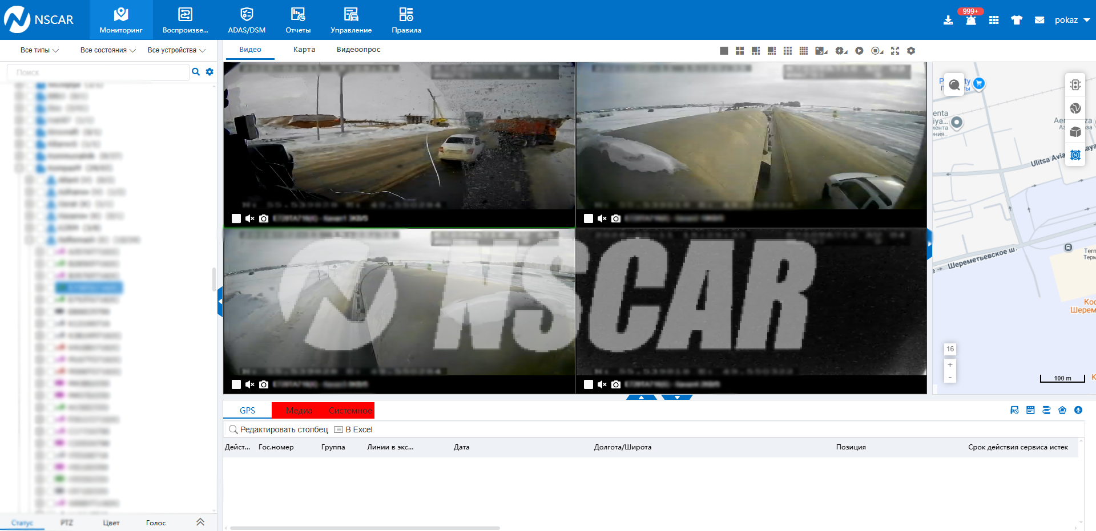This screenshot has width=1096, height=531.
Task: Expand bottom panel with the up arrow
Action: click(642, 397)
